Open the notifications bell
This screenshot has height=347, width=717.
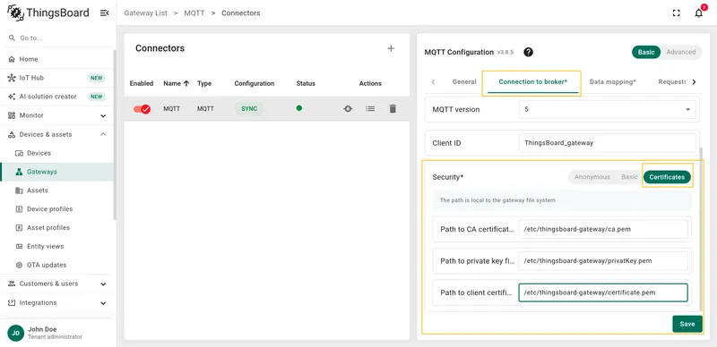tap(699, 13)
